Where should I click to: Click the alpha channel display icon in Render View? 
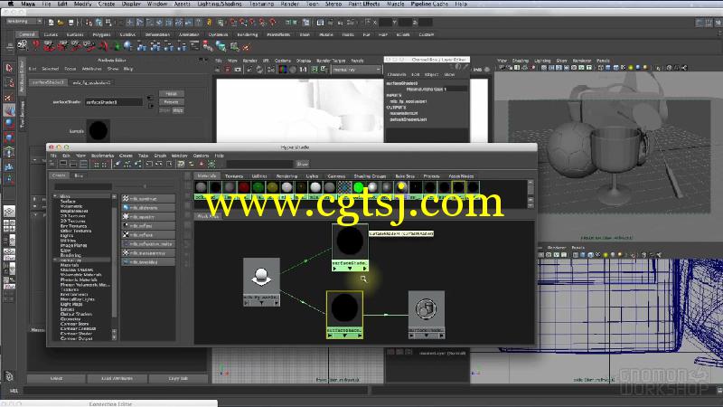[292, 70]
